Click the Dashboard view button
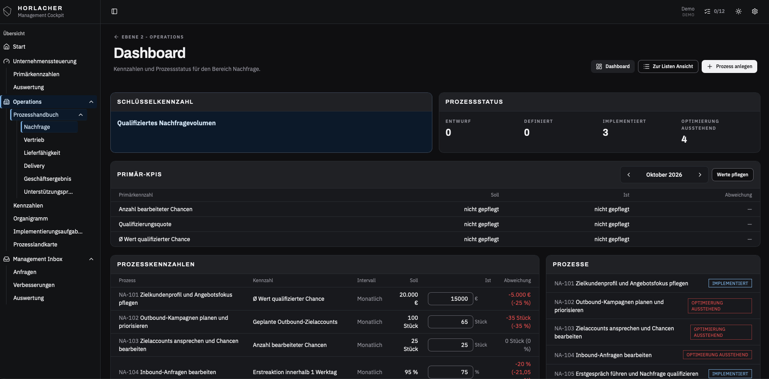This screenshot has height=379, width=769. [x=612, y=66]
